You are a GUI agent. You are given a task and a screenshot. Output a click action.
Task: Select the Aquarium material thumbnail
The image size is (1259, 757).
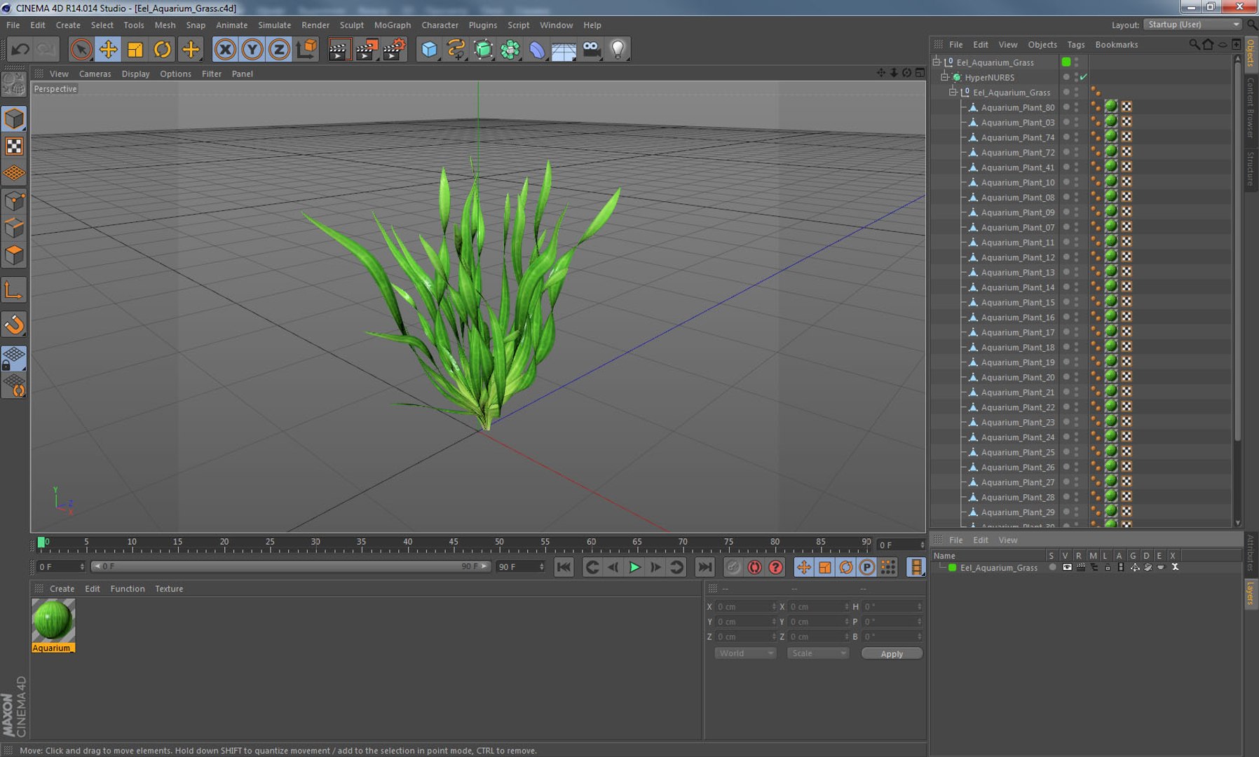(x=53, y=620)
